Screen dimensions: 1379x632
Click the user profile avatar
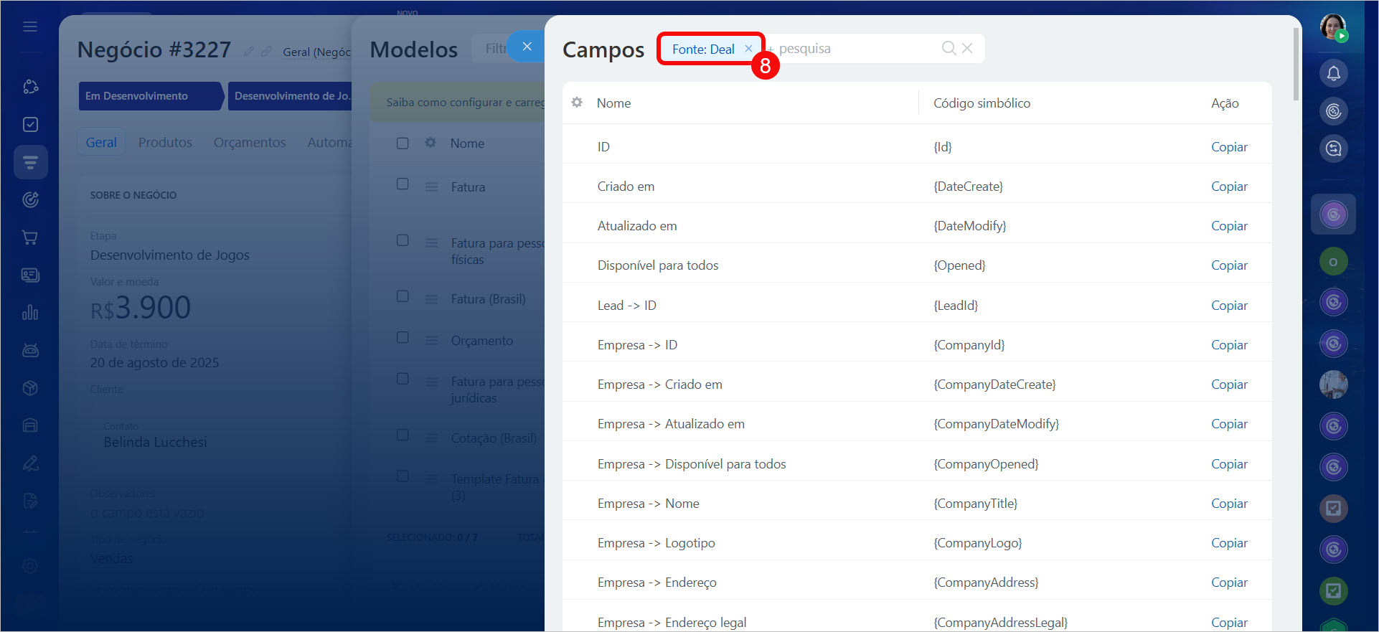click(1333, 27)
